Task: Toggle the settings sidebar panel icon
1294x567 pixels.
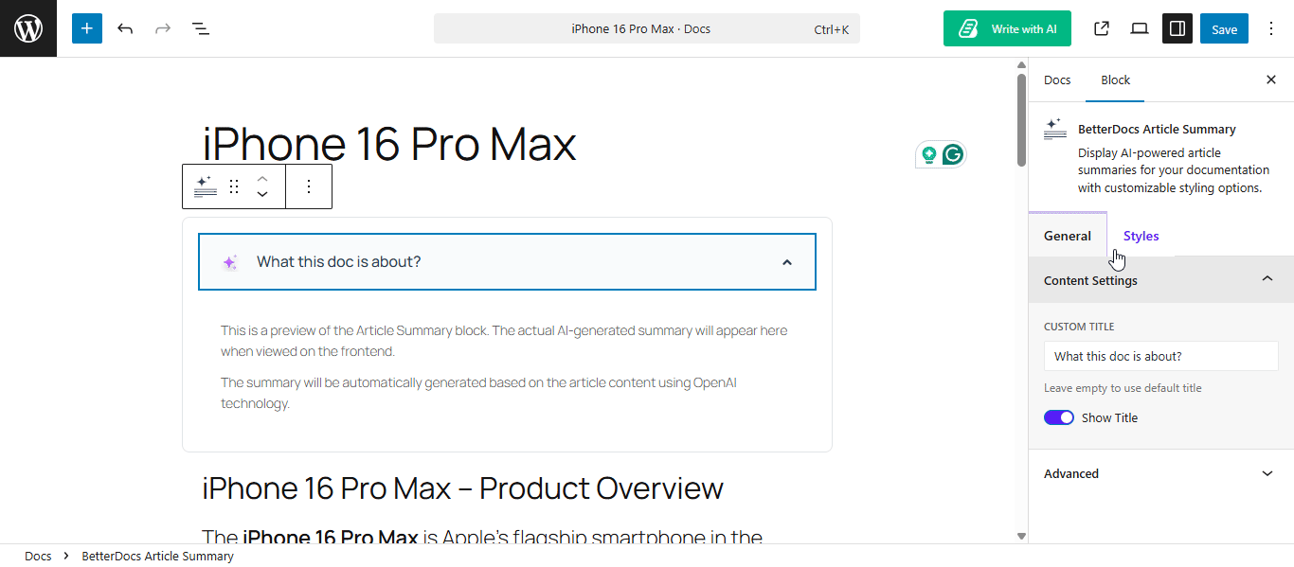Action: pyautogui.click(x=1177, y=28)
